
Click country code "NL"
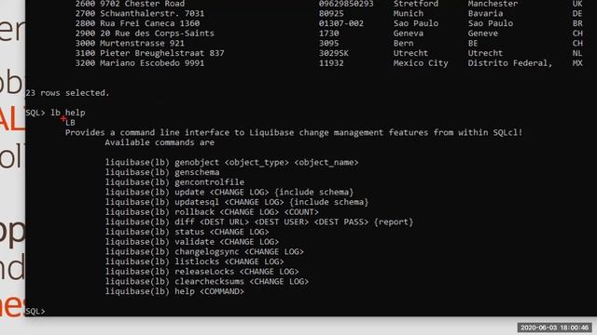577,53
